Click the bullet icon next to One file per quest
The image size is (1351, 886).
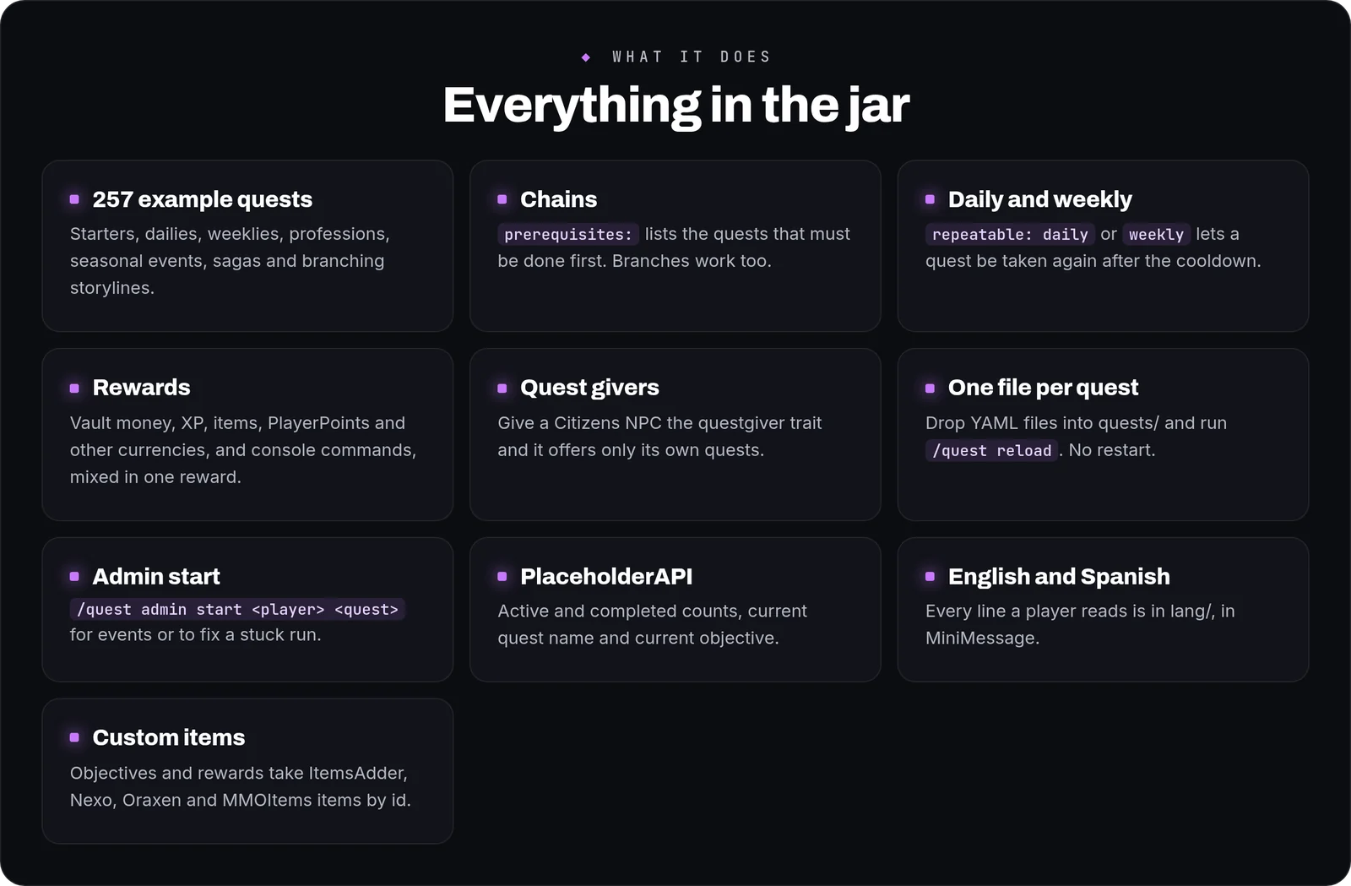point(930,388)
